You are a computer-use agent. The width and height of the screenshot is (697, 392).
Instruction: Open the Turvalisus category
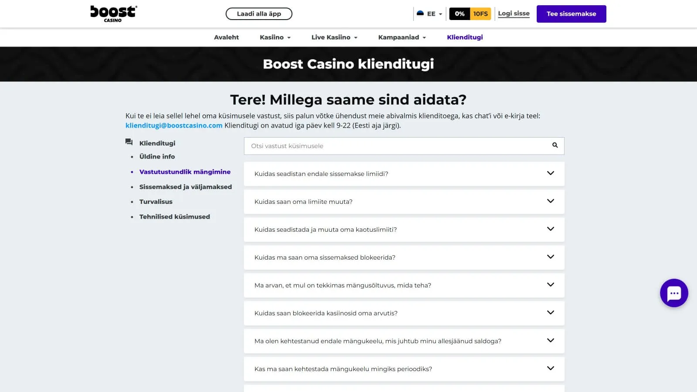[x=156, y=202]
